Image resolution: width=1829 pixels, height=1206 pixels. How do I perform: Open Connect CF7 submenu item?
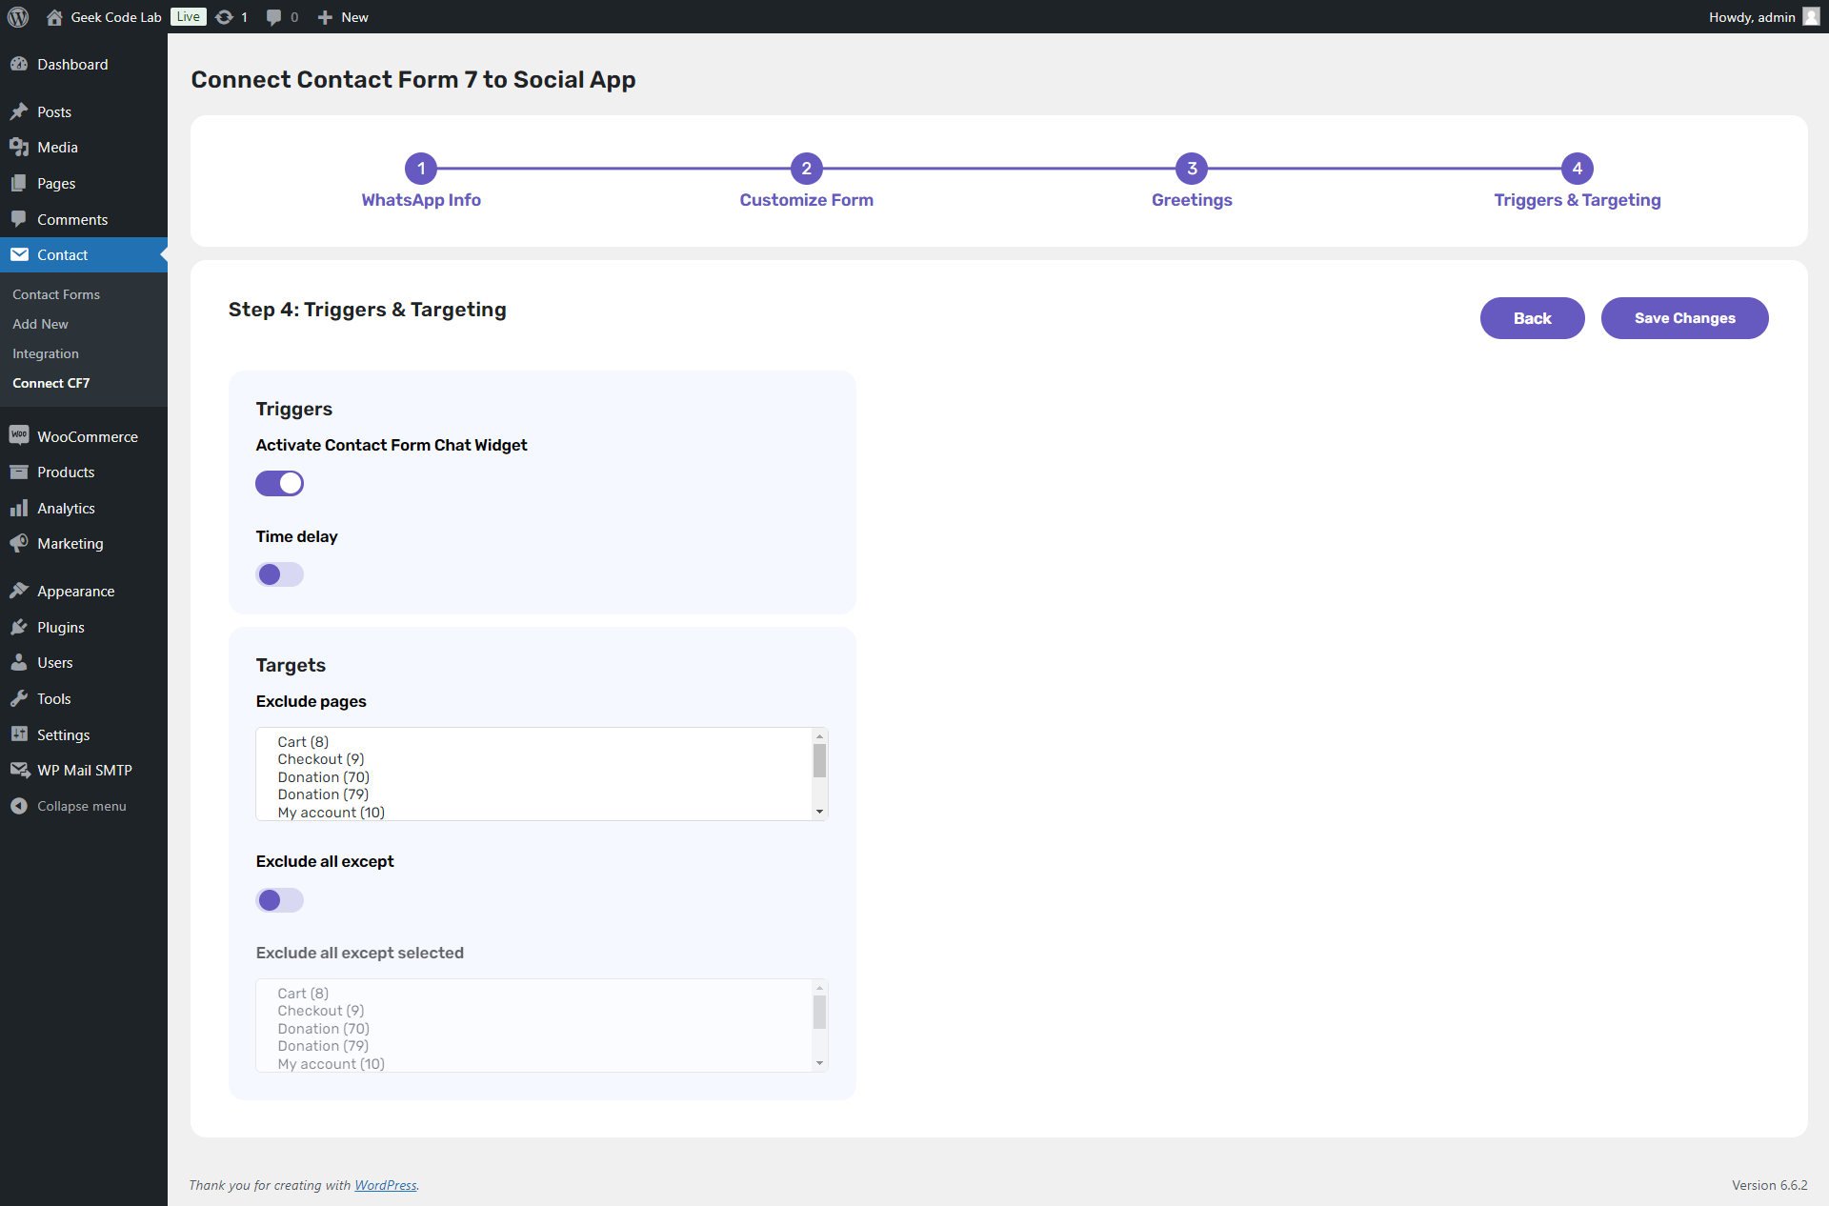click(x=51, y=383)
